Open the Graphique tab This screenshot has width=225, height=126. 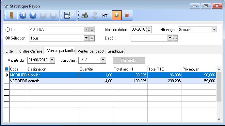(115, 51)
